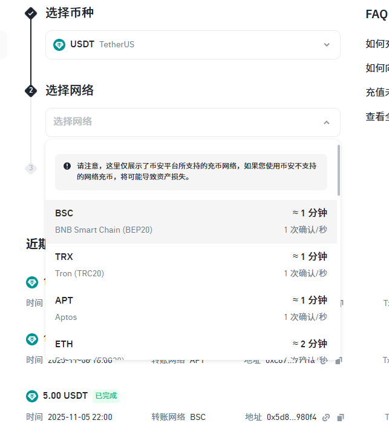Screen dimensions: 389x446
Task: Collapse the network selection dropdown arrow
Action: pyautogui.click(x=327, y=122)
